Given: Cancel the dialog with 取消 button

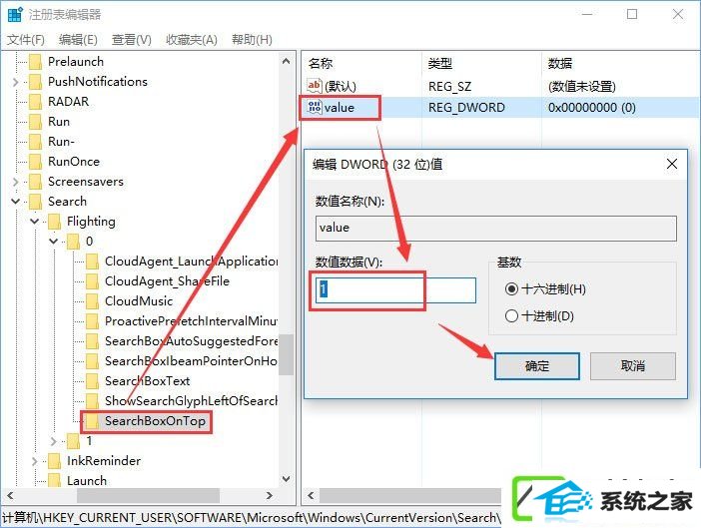Looking at the screenshot, I should [x=633, y=366].
